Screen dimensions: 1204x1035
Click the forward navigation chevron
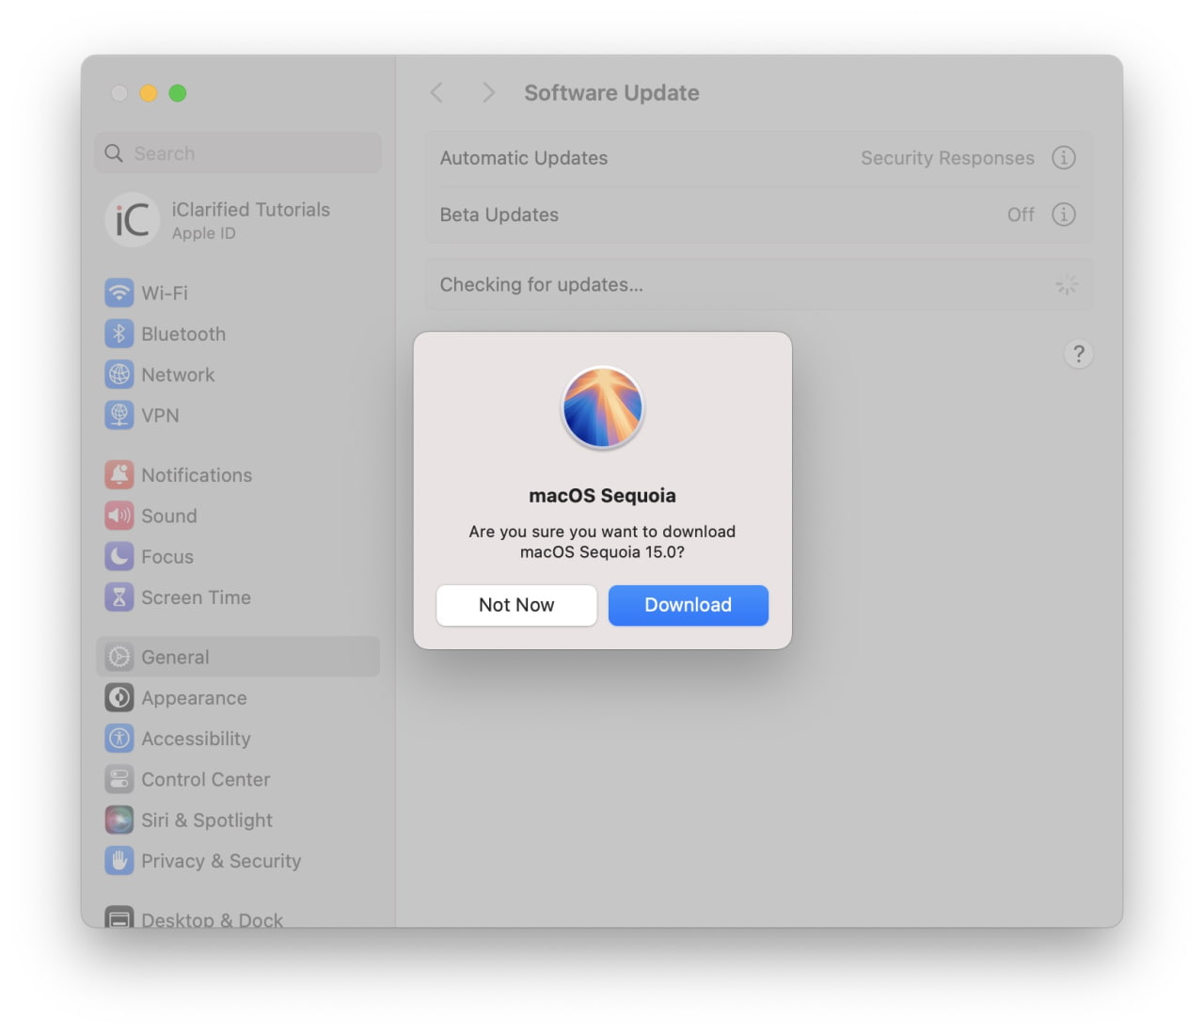[x=488, y=92]
